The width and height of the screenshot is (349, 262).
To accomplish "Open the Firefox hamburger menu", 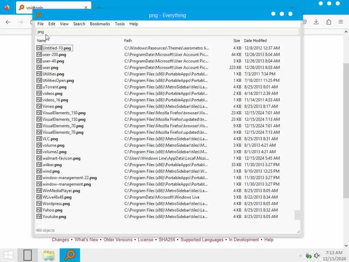I will click(341, 22).
